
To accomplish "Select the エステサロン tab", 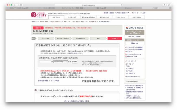I will coord(137,17).
